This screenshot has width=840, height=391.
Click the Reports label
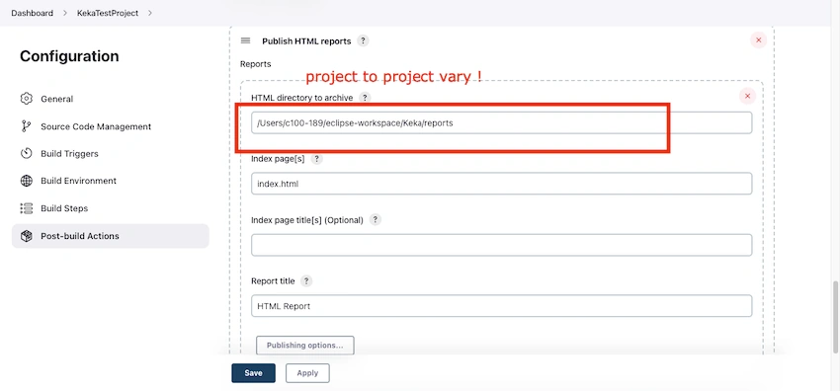click(256, 64)
